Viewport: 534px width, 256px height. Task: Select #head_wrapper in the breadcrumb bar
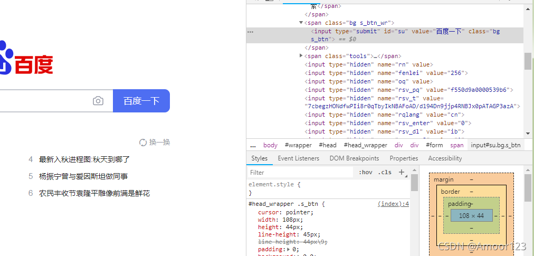coord(366,145)
